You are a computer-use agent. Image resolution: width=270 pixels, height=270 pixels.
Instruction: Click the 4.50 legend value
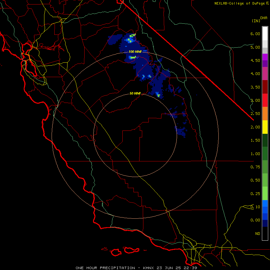255,60
